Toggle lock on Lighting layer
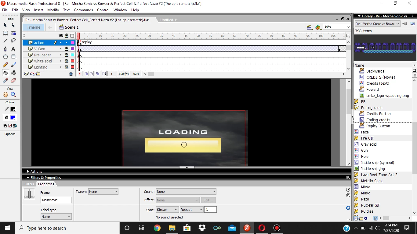The width and height of the screenshot is (417, 234). pyautogui.click(x=67, y=67)
